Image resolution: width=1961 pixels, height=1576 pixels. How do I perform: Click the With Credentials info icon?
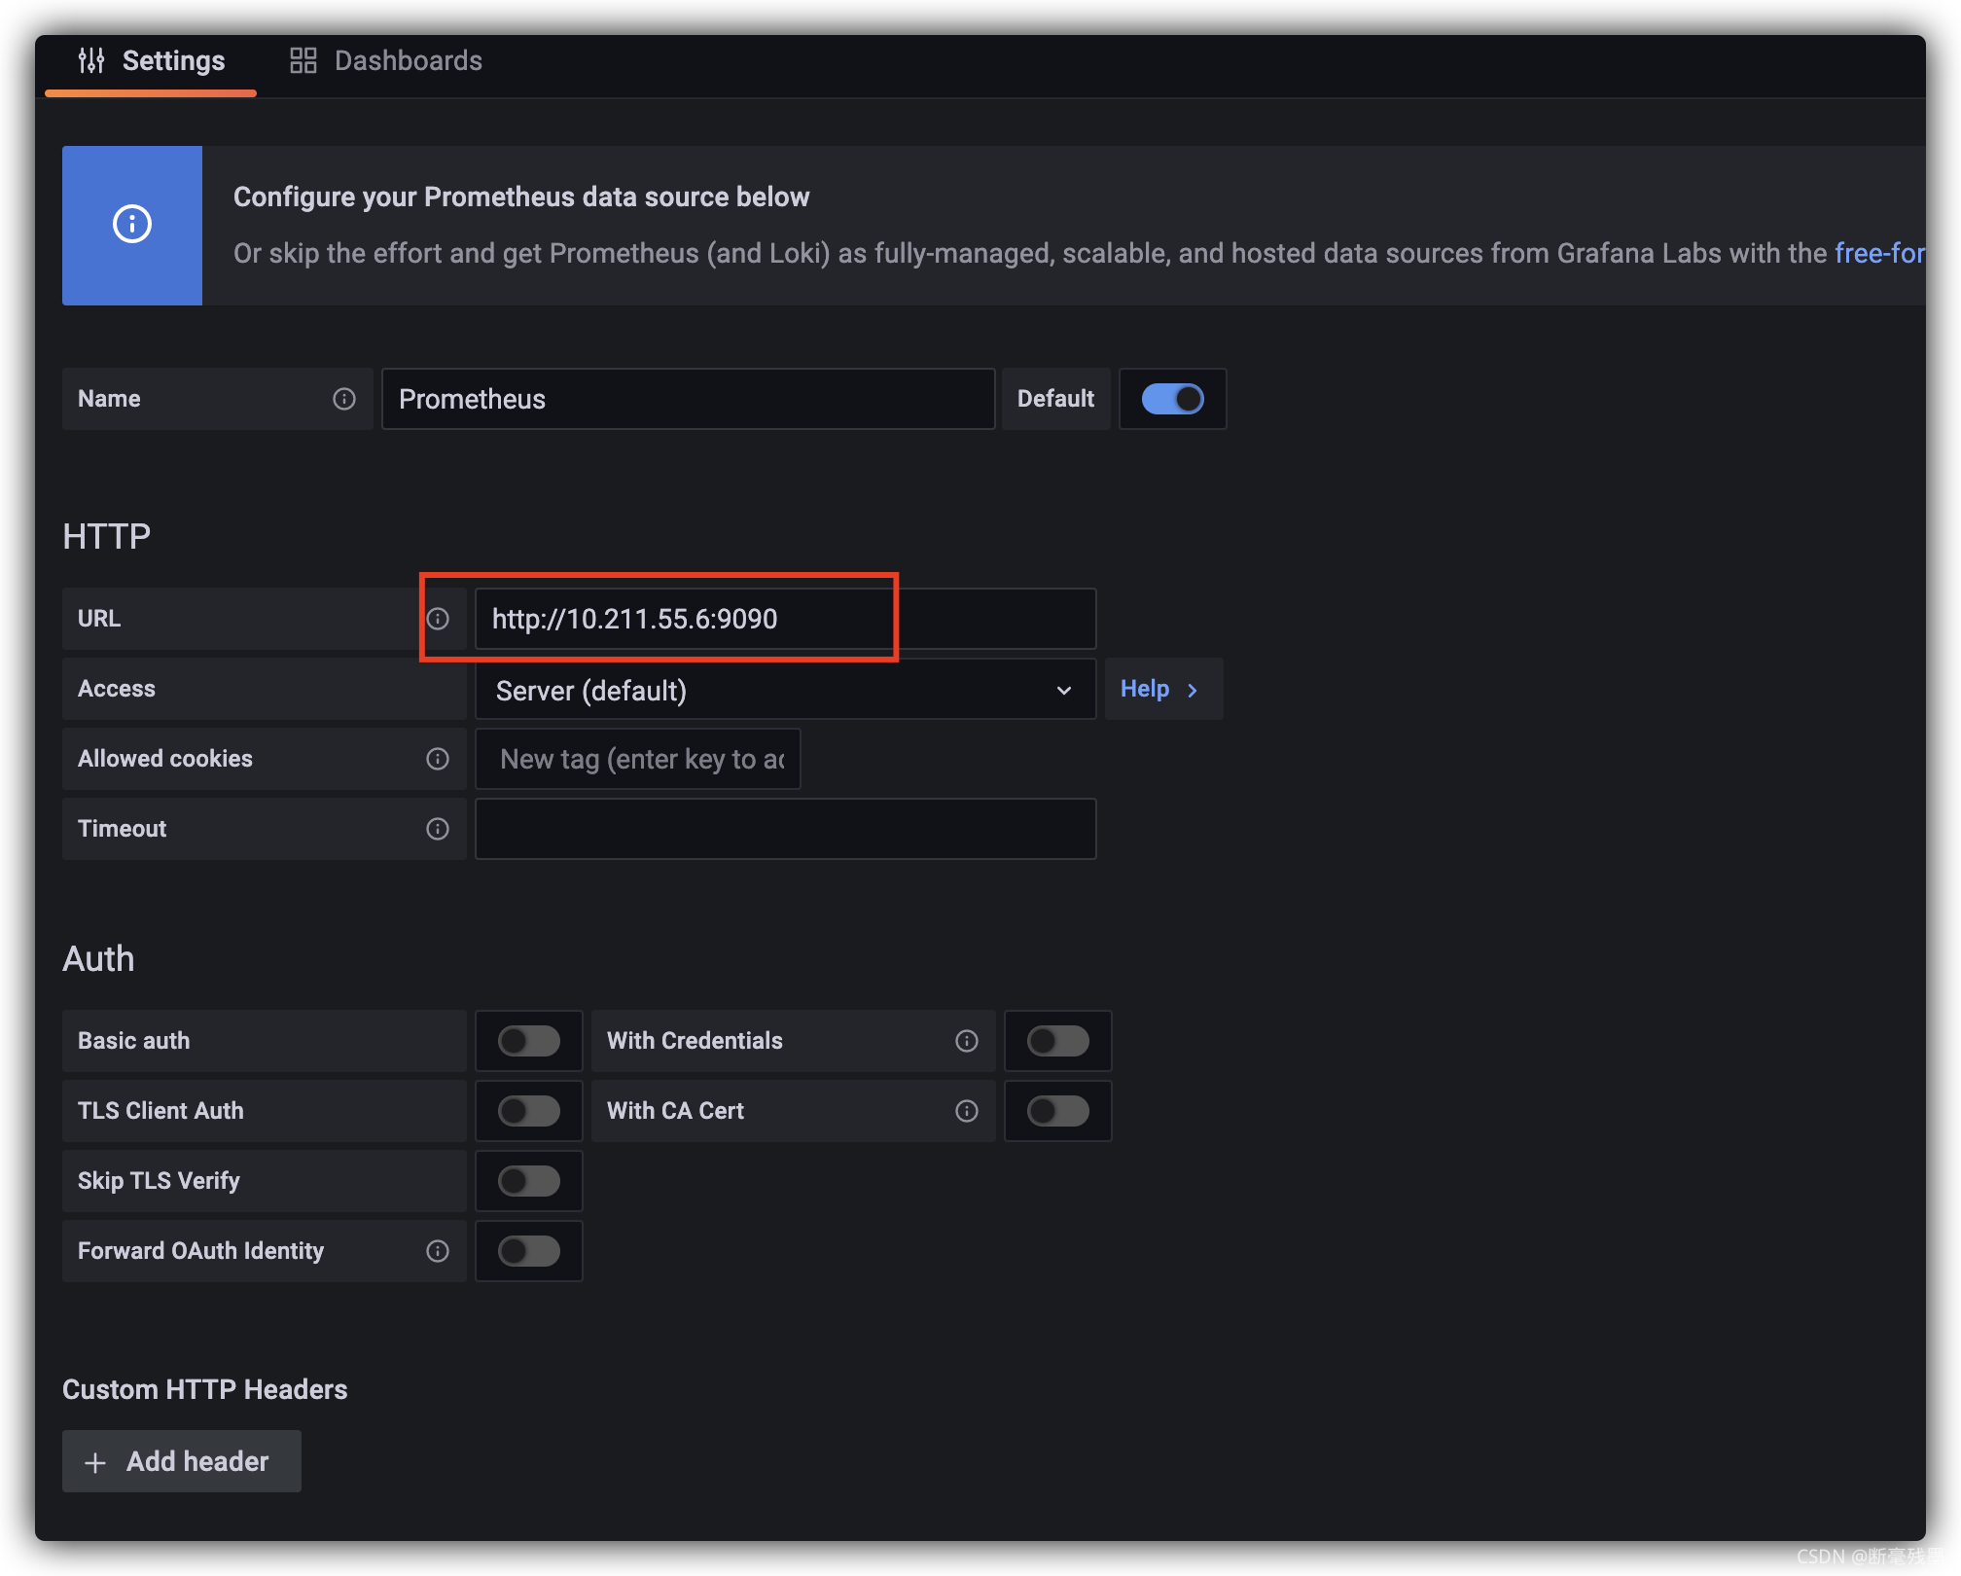click(x=967, y=1041)
